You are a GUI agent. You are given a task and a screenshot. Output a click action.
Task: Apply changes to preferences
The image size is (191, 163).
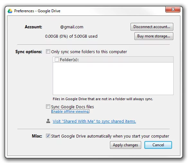coord(125,145)
